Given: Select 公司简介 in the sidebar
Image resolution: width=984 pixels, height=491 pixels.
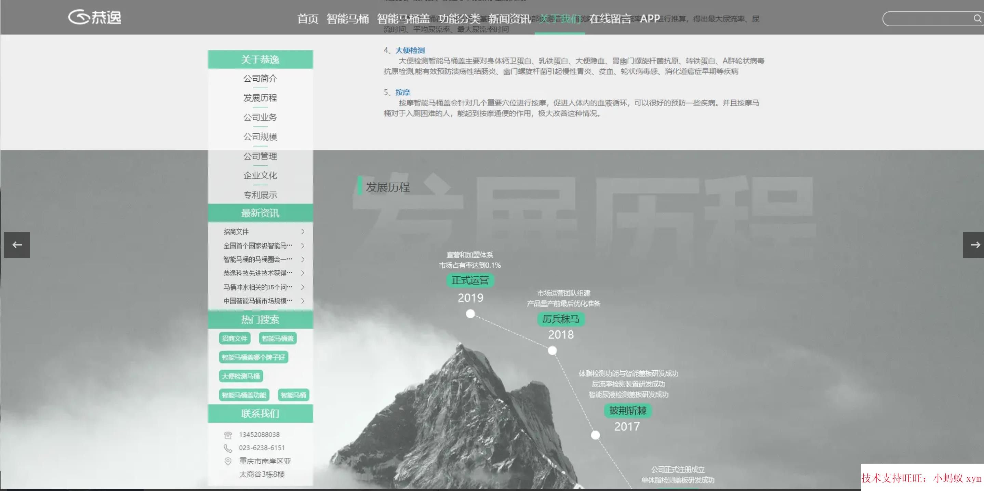Looking at the screenshot, I should click(260, 78).
